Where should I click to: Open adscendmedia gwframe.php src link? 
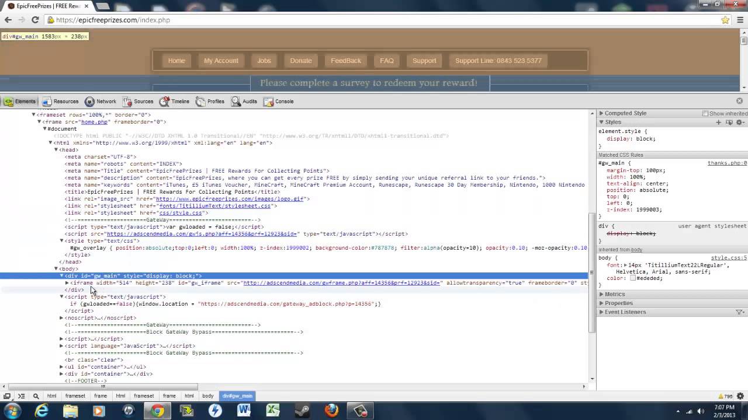[341, 283]
